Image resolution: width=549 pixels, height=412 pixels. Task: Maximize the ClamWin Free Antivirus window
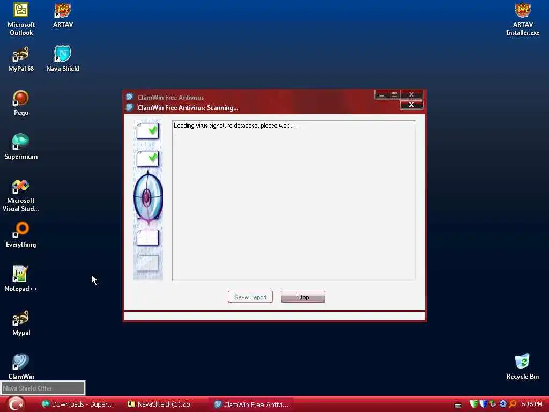[x=394, y=94]
